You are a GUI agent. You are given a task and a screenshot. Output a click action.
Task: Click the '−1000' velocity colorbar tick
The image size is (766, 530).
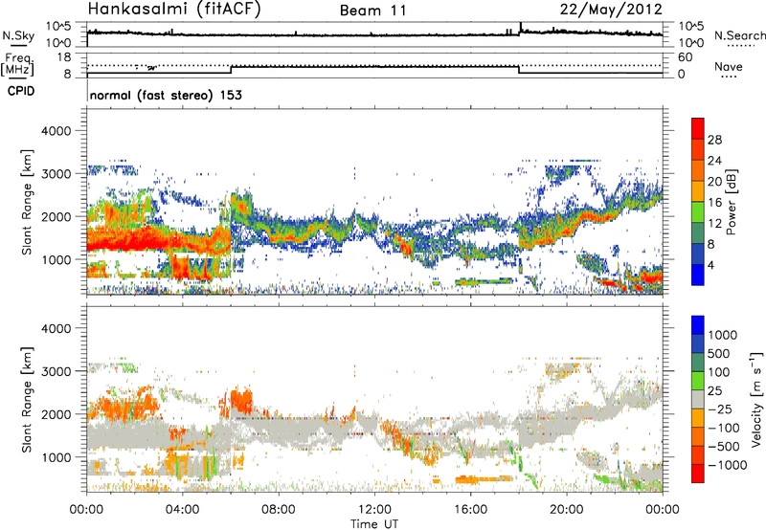[x=727, y=465]
